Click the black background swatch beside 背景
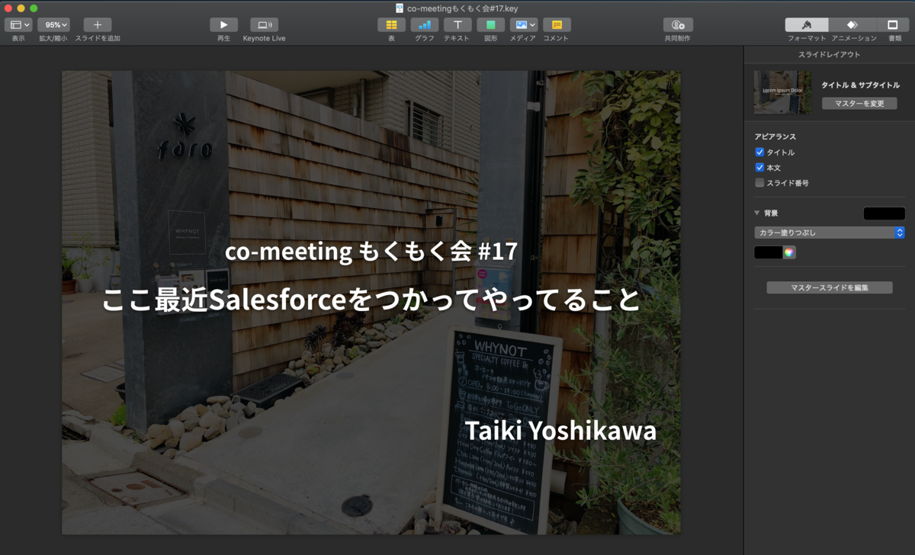This screenshot has height=555, width=915. tap(884, 213)
